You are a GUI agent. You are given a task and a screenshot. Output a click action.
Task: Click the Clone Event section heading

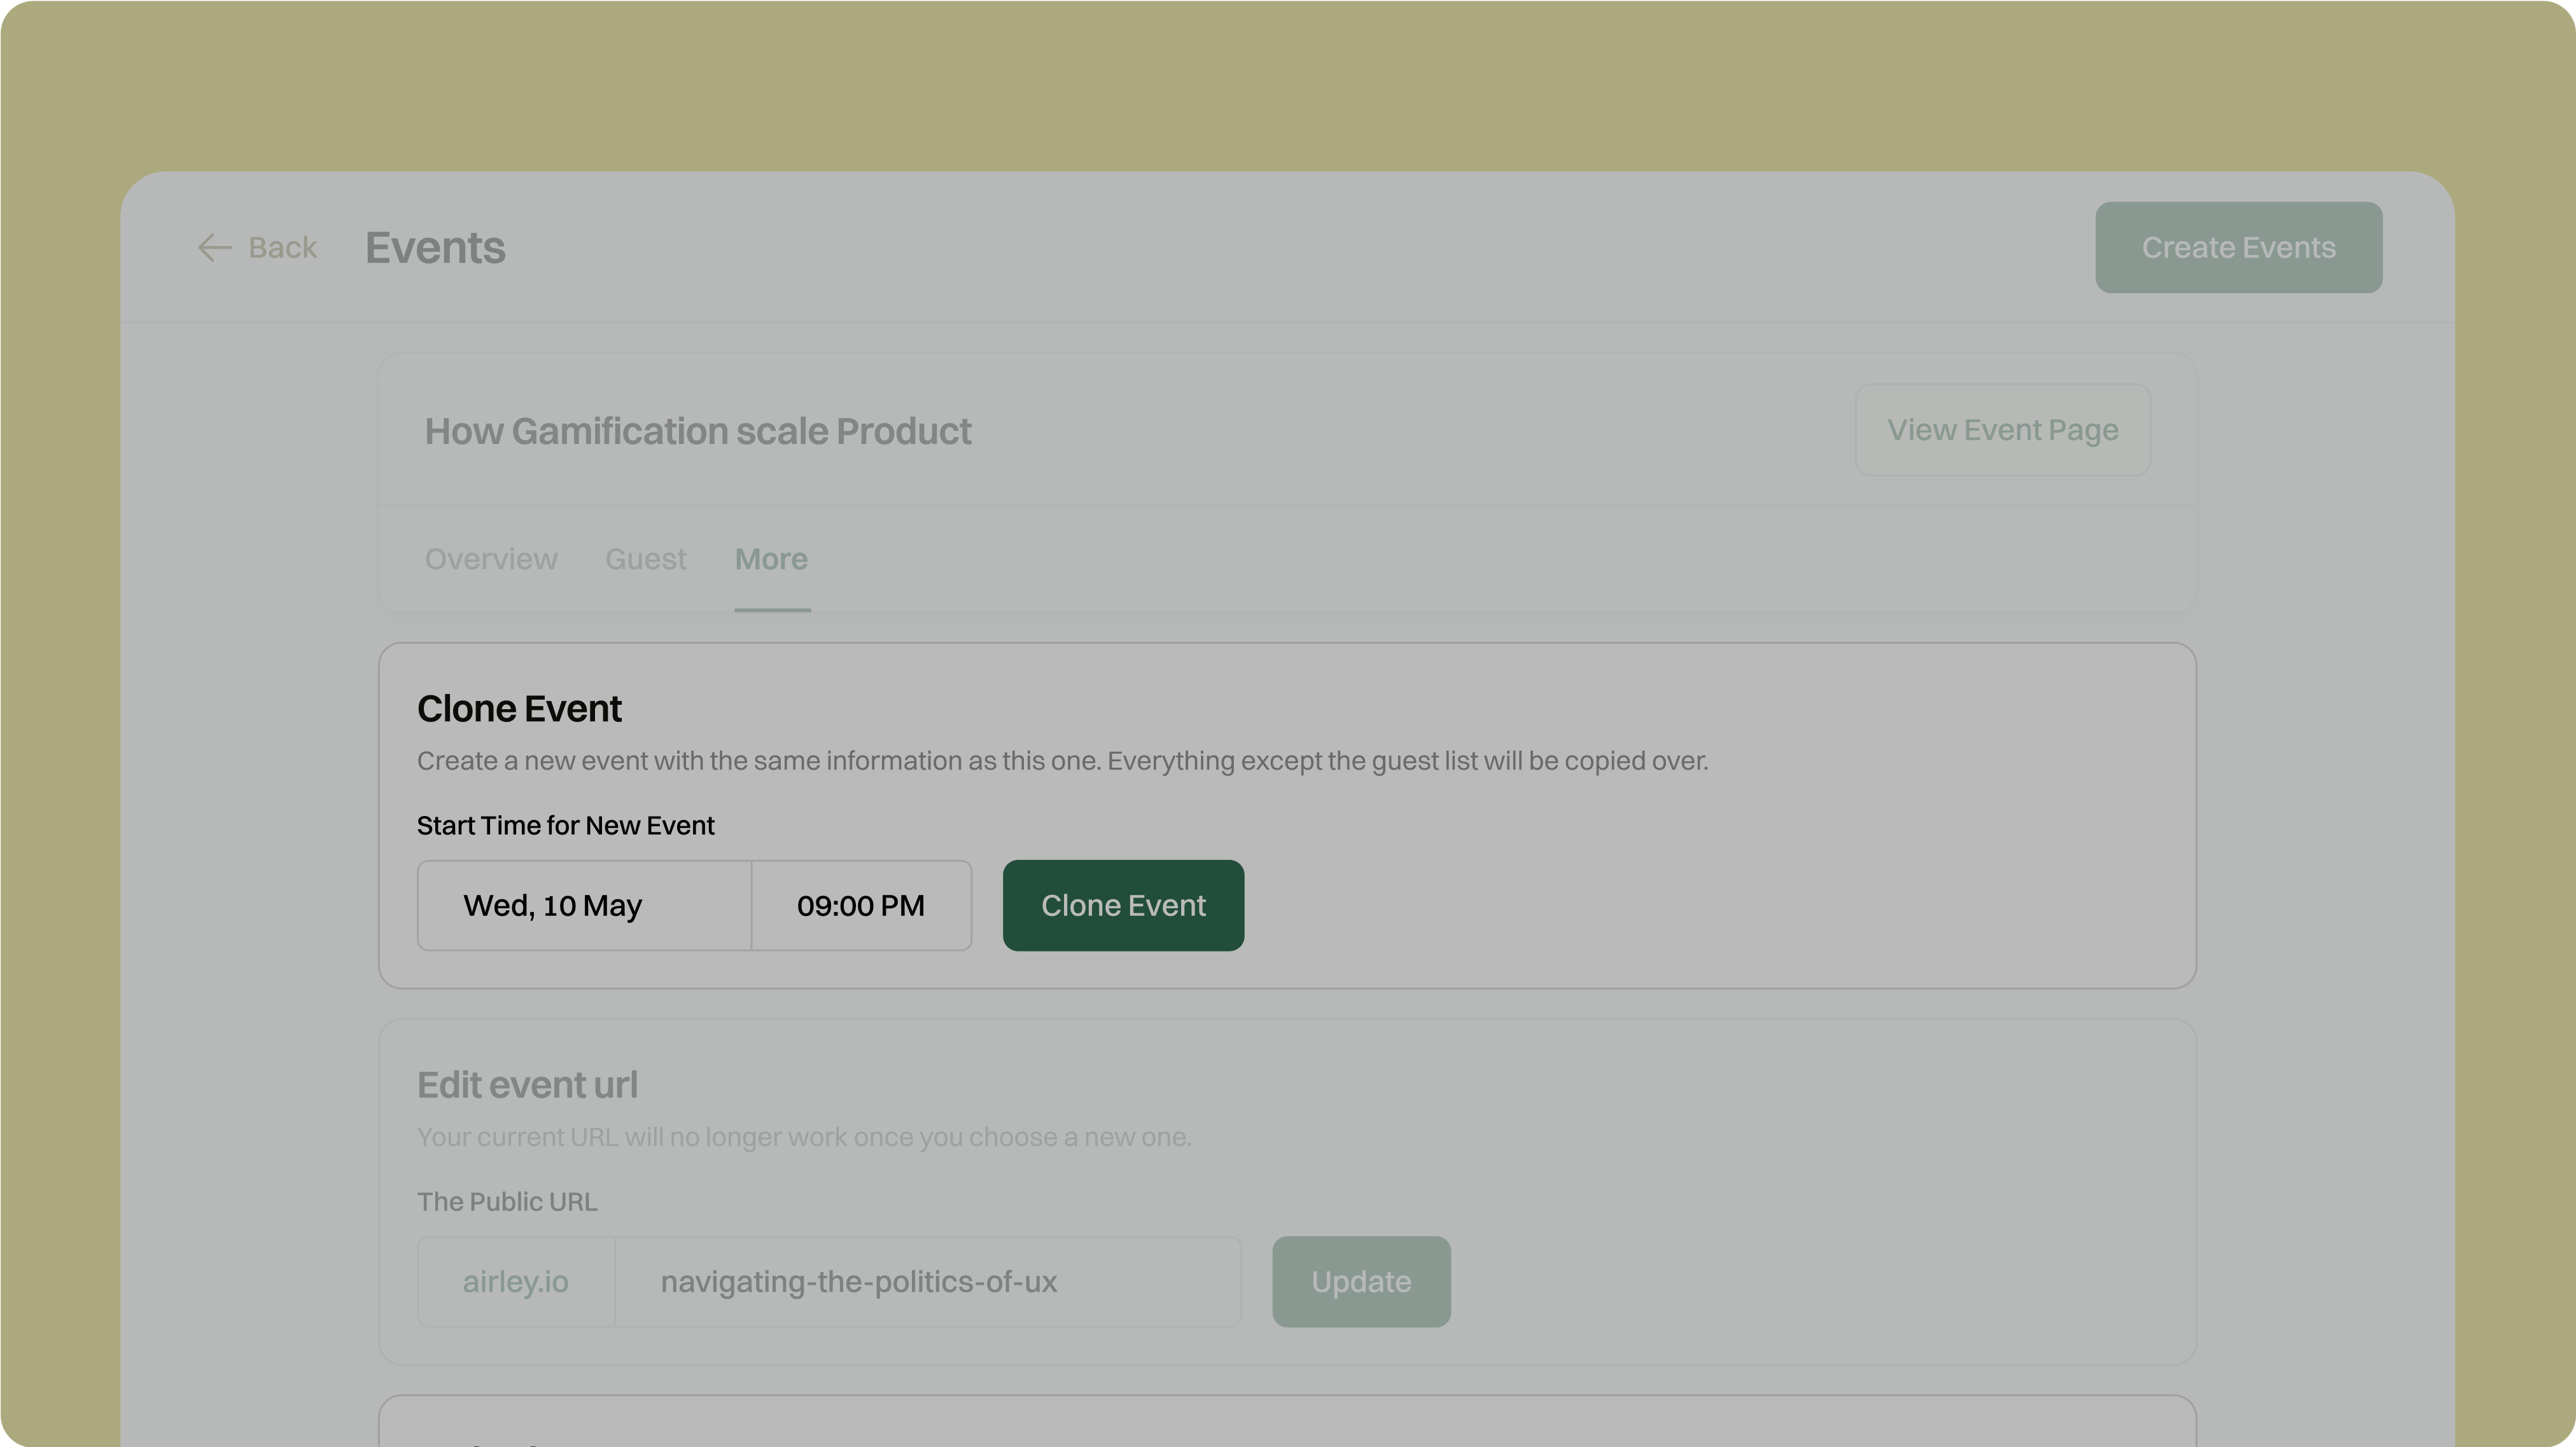point(519,709)
